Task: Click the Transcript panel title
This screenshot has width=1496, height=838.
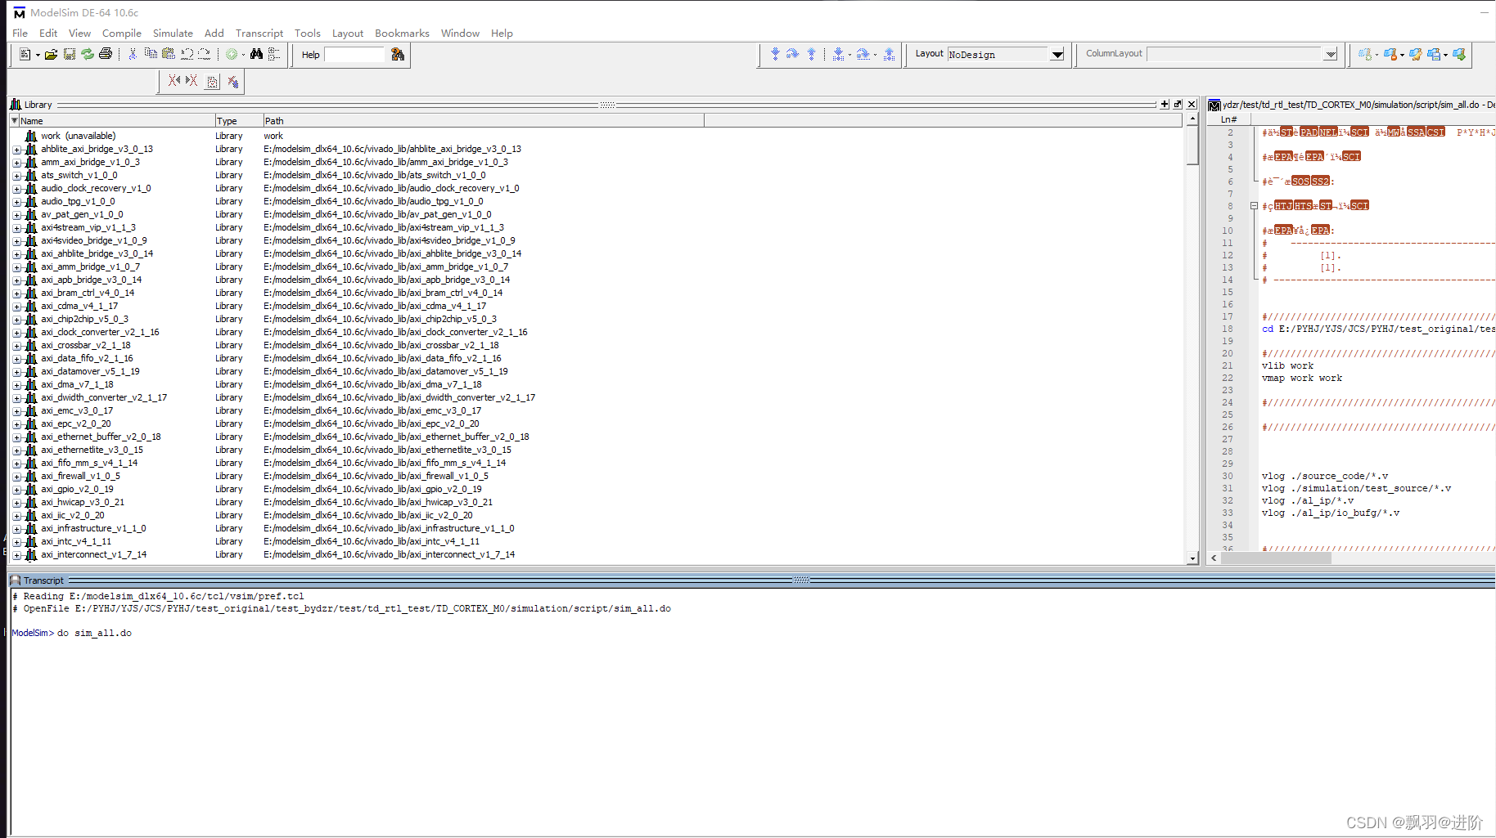Action: click(x=43, y=580)
